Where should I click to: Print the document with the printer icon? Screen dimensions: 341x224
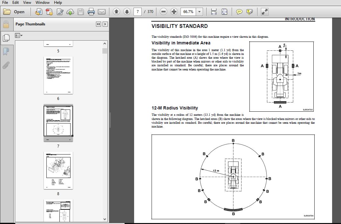tap(91, 12)
